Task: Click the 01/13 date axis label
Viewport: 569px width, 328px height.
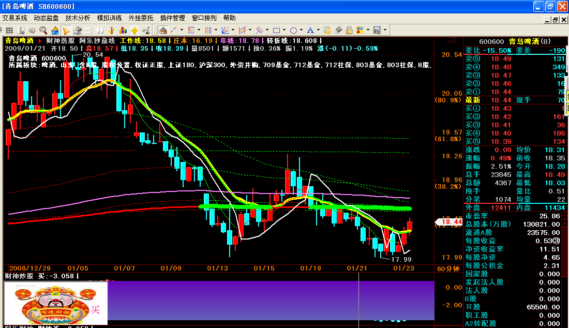Action: (217, 268)
